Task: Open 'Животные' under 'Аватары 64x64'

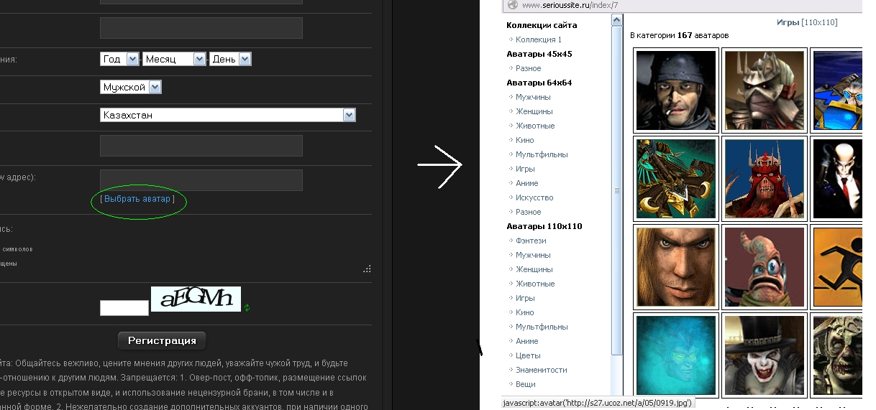Action: [x=535, y=126]
